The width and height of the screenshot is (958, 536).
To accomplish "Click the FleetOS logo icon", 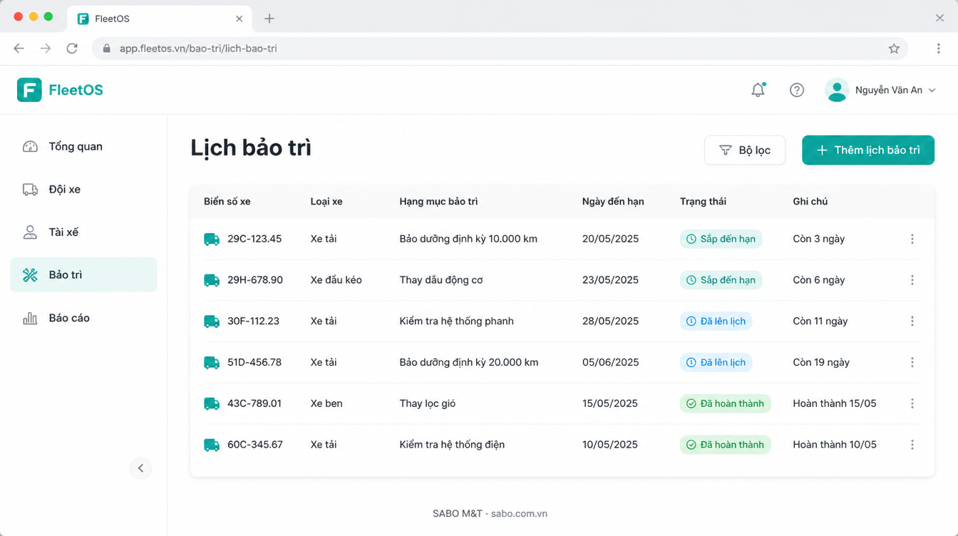I will (x=29, y=90).
